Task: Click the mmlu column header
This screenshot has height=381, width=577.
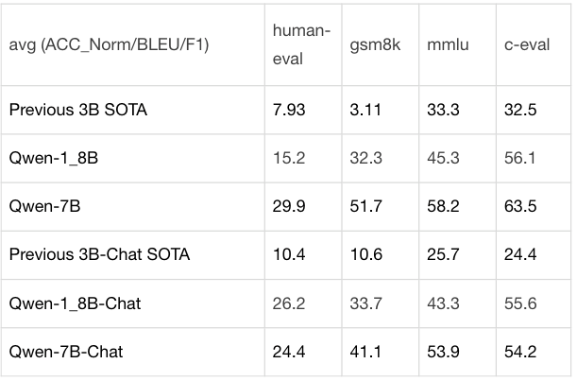Action: point(448,45)
